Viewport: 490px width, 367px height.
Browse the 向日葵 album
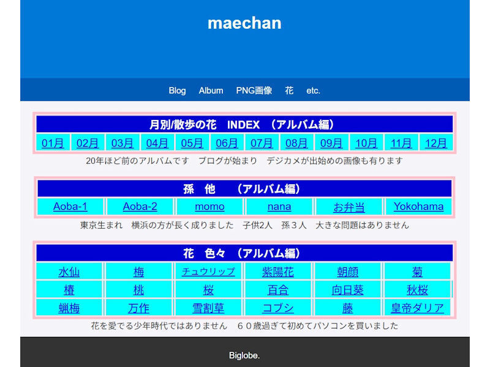point(347,289)
